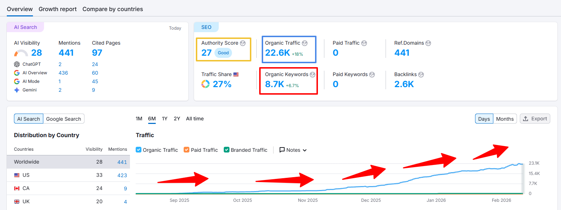Click the Traffic Share donut chart icon
This screenshot has height=210, width=561.
tap(205, 84)
